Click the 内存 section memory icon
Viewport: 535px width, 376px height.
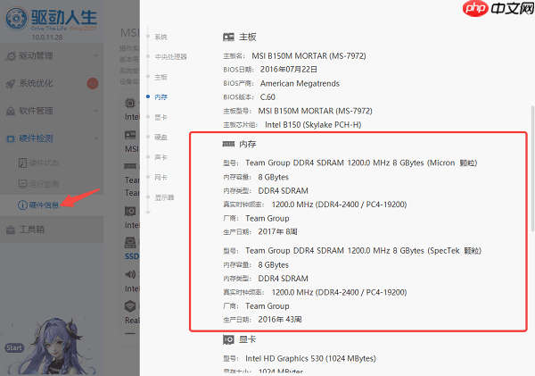coord(228,144)
